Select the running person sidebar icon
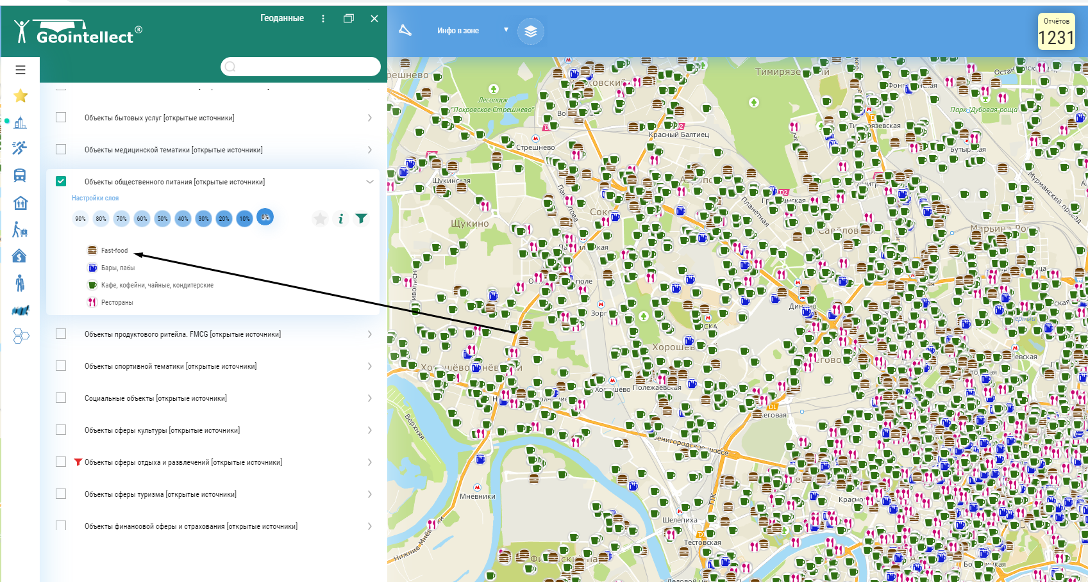The width and height of the screenshot is (1088, 582). [20, 149]
